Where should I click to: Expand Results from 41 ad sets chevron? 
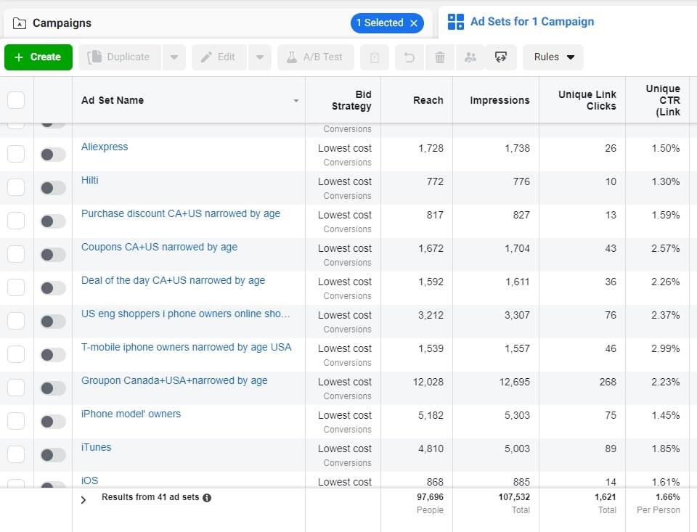click(x=83, y=500)
